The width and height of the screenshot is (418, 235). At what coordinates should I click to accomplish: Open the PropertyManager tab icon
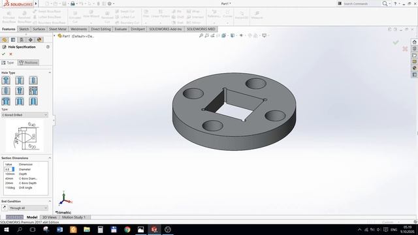[x=13, y=40]
